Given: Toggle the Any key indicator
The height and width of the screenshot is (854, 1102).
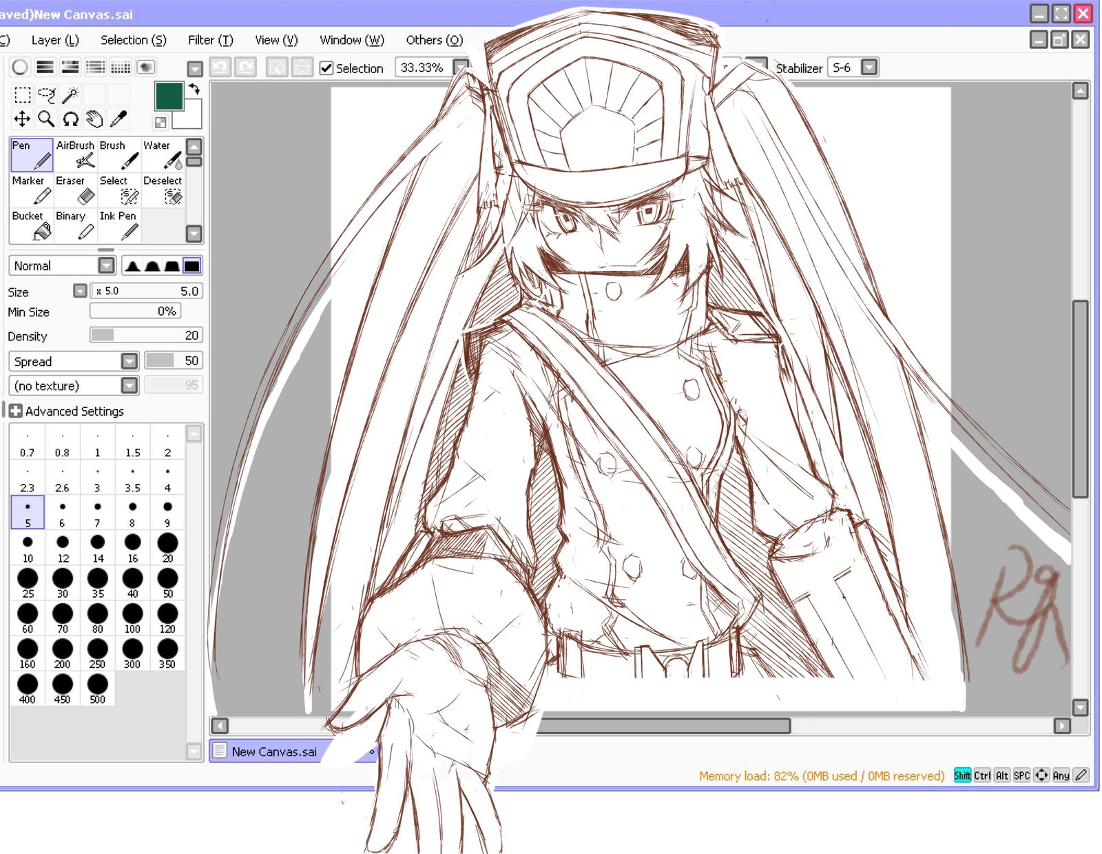Looking at the screenshot, I should 1061,775.
